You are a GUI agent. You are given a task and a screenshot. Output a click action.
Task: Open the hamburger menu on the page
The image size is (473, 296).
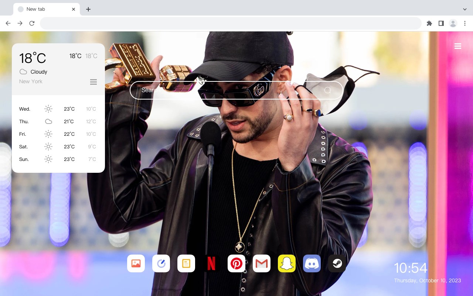tap(458, 46)
